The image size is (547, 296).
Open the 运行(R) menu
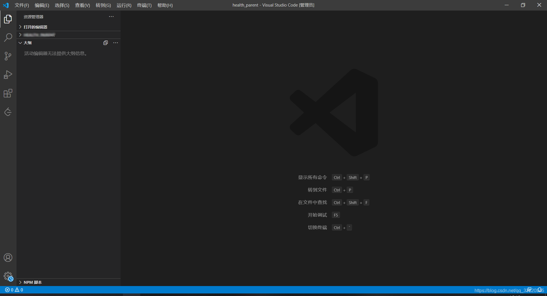[x=124, y=5]
